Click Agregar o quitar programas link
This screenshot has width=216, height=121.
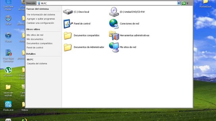(41, 19)
